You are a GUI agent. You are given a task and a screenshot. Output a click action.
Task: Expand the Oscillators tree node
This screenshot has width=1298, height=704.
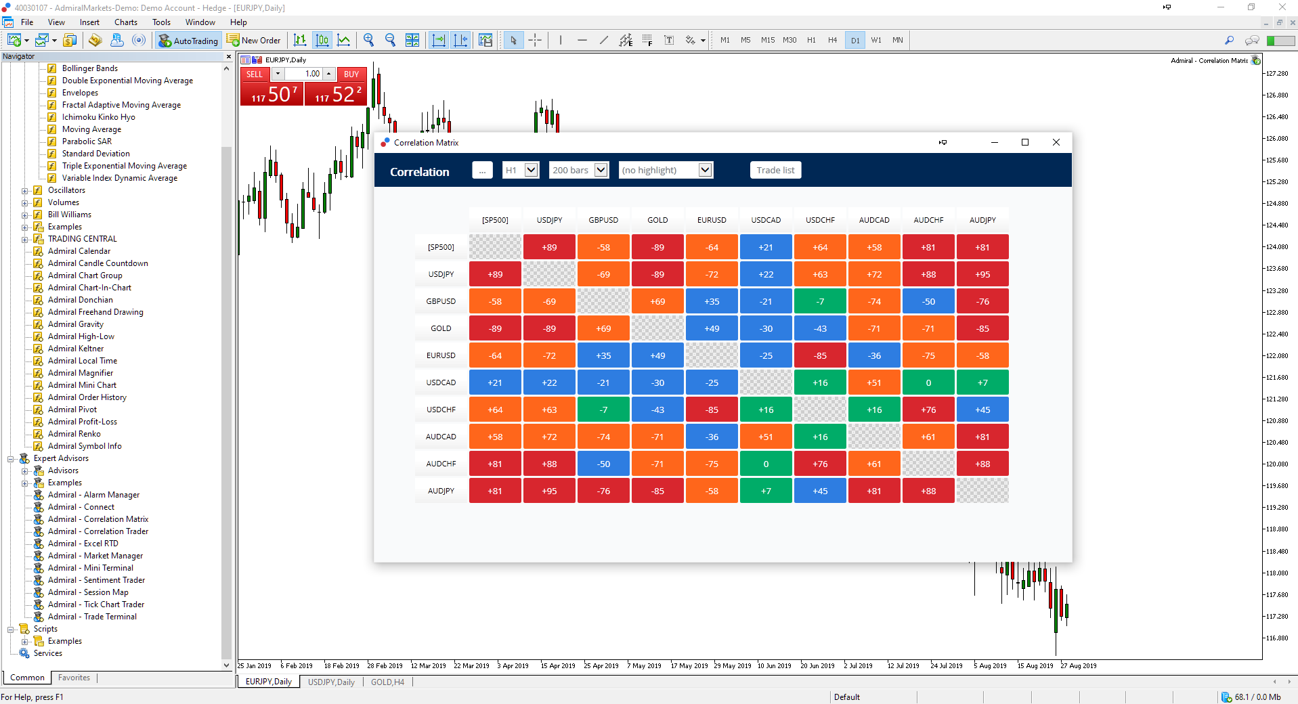[25, 191]
